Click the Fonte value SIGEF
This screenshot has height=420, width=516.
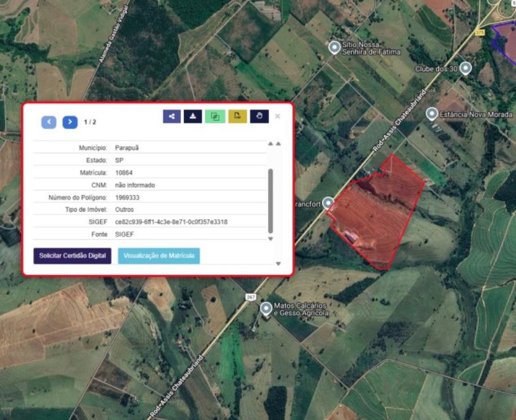(x=124, y=235)
